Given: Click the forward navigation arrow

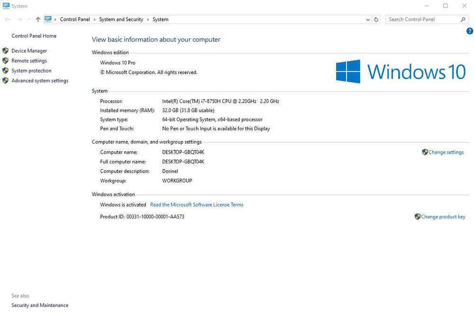Looking at the screenshot, I should (19, 19).
